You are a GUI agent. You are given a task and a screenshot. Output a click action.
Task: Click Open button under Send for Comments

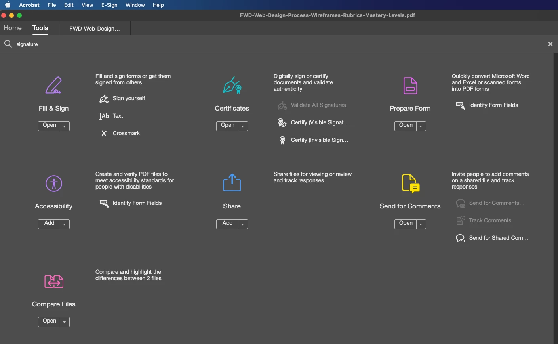[406, 224]
